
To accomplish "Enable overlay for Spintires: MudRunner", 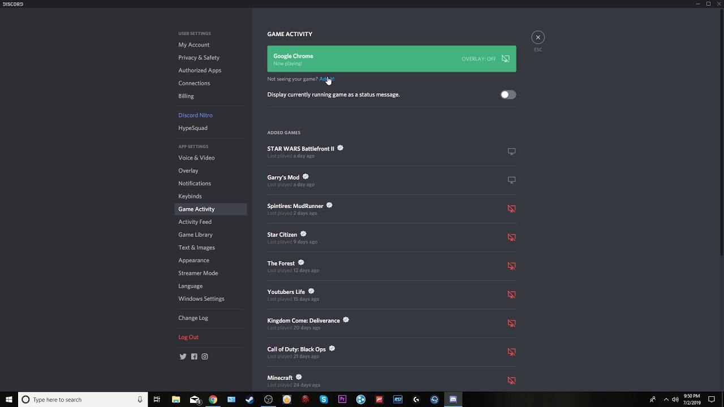I will click(511, 209).
